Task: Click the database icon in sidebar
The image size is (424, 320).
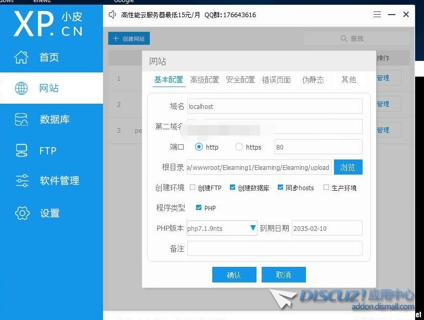Action: pyautogui.click(x=21, y=119)
